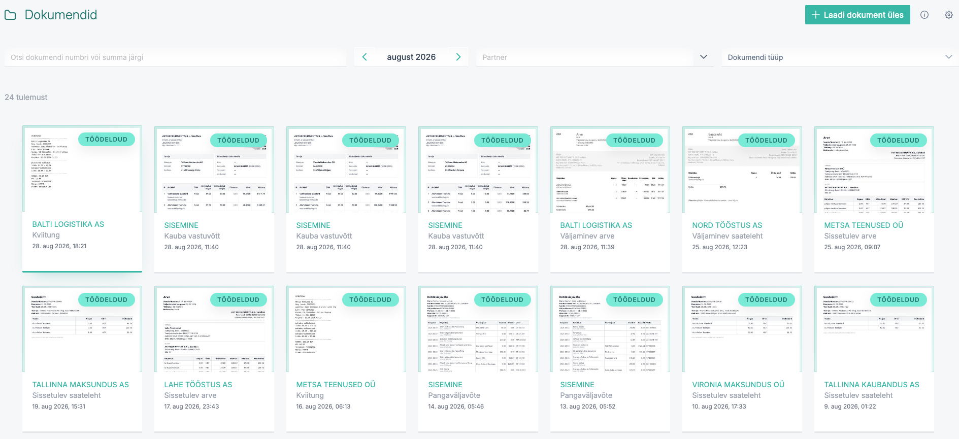Click NORD TÖÖSTUS AS partner name
Viewport: 959px width, 439px height.
[727, 225]
